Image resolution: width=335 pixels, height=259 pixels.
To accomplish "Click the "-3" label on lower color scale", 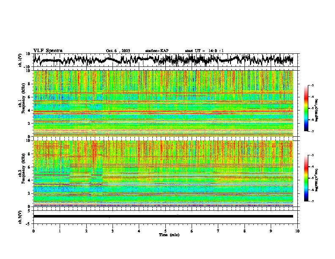I will [x=312, y=155].
